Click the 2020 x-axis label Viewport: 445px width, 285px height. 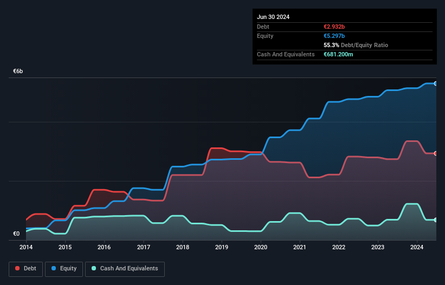click(261, 247)
